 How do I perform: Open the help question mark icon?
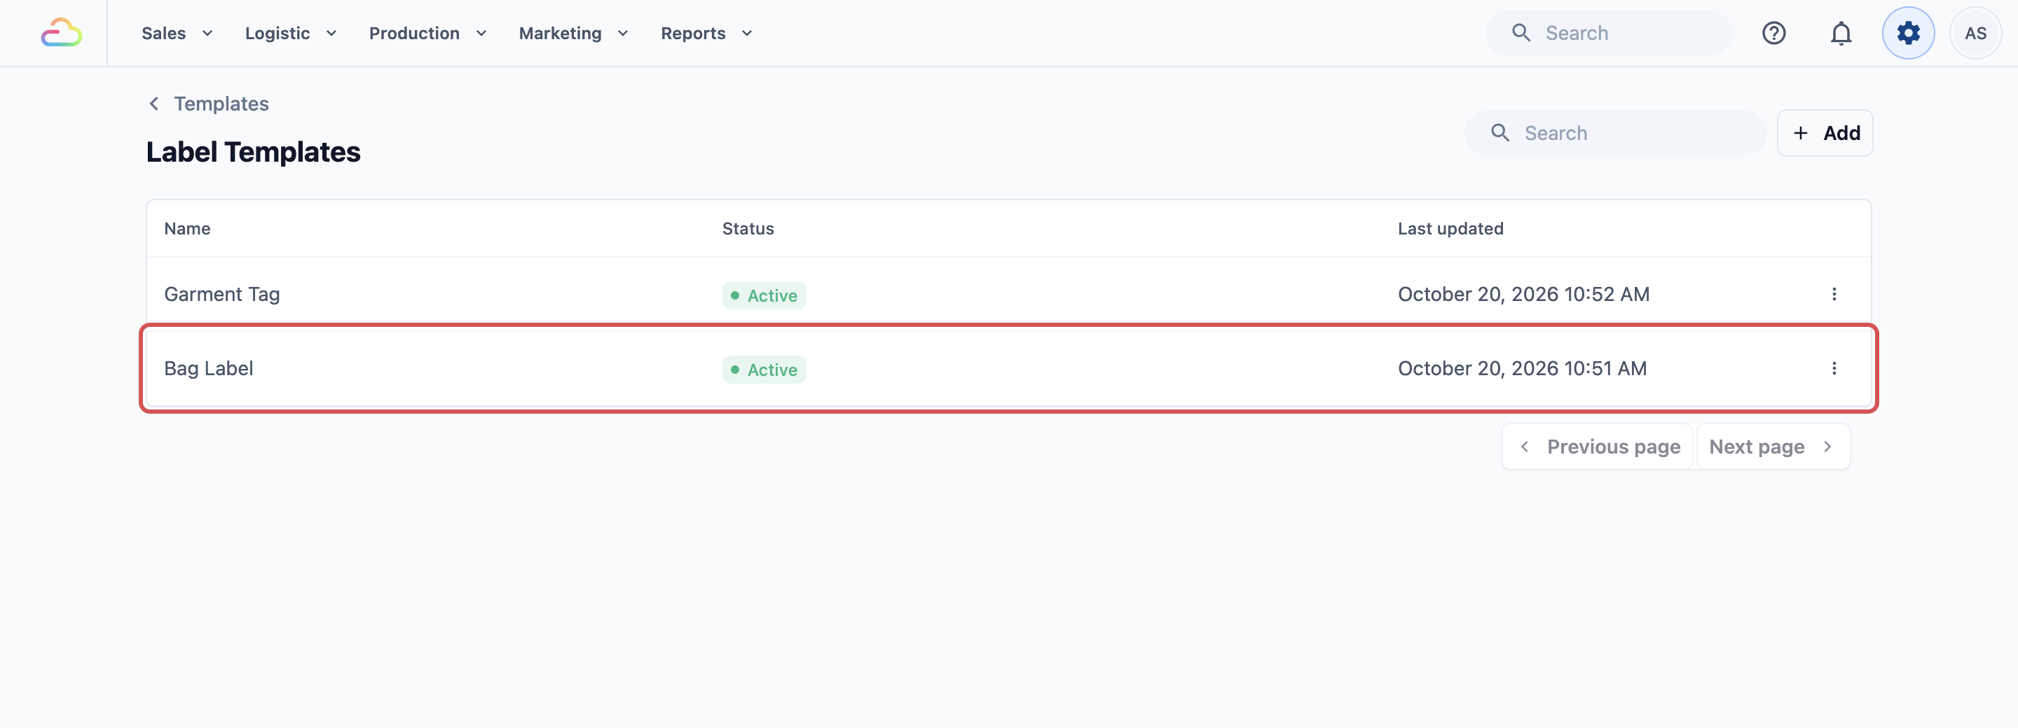tap(1773, 33)
